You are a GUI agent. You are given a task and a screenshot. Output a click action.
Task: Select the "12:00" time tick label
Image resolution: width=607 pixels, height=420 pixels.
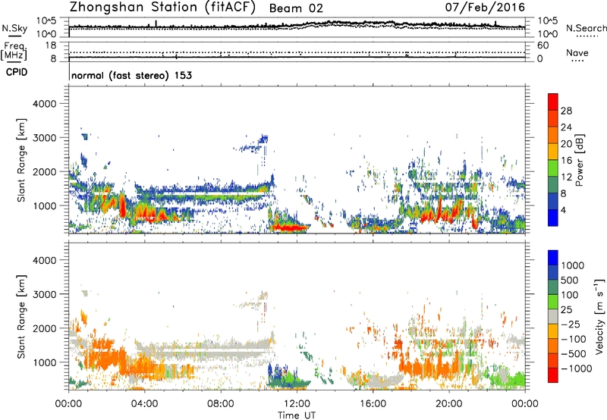(x=297, y=404)
